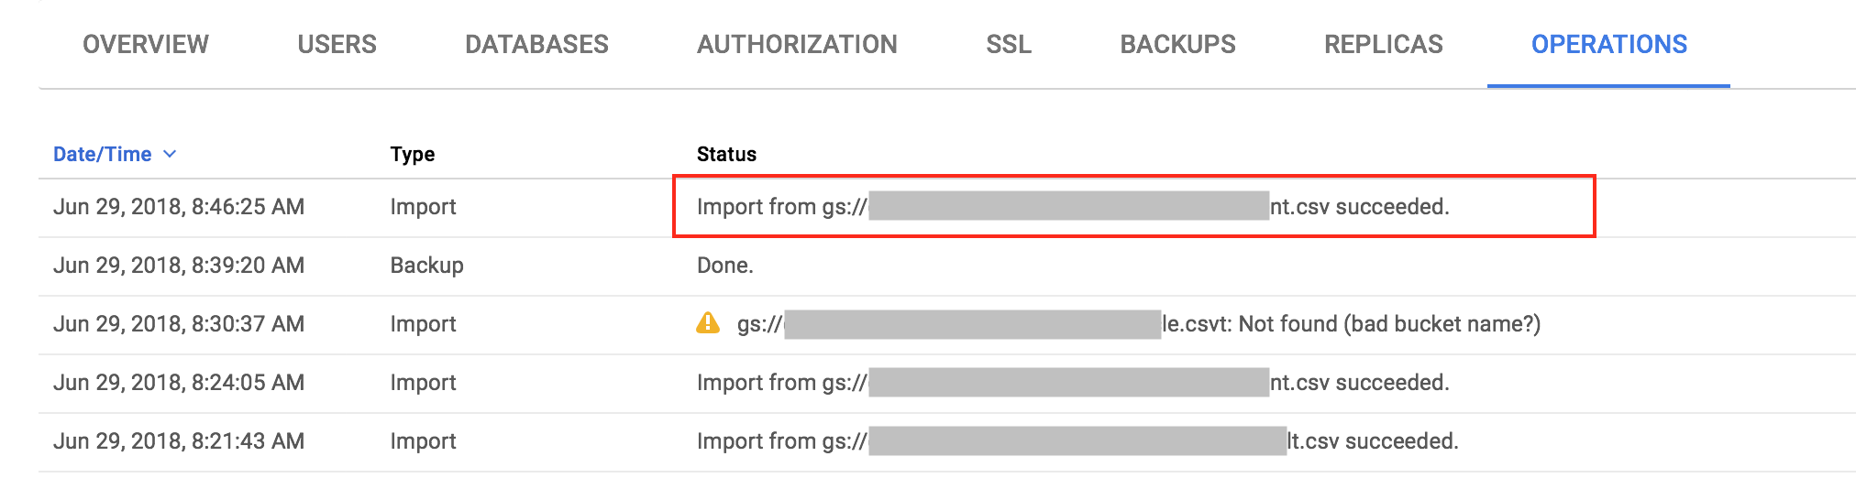Click the Backup type cell
The height and width of the screenshot is (478, 1856).
pos(426,266)
